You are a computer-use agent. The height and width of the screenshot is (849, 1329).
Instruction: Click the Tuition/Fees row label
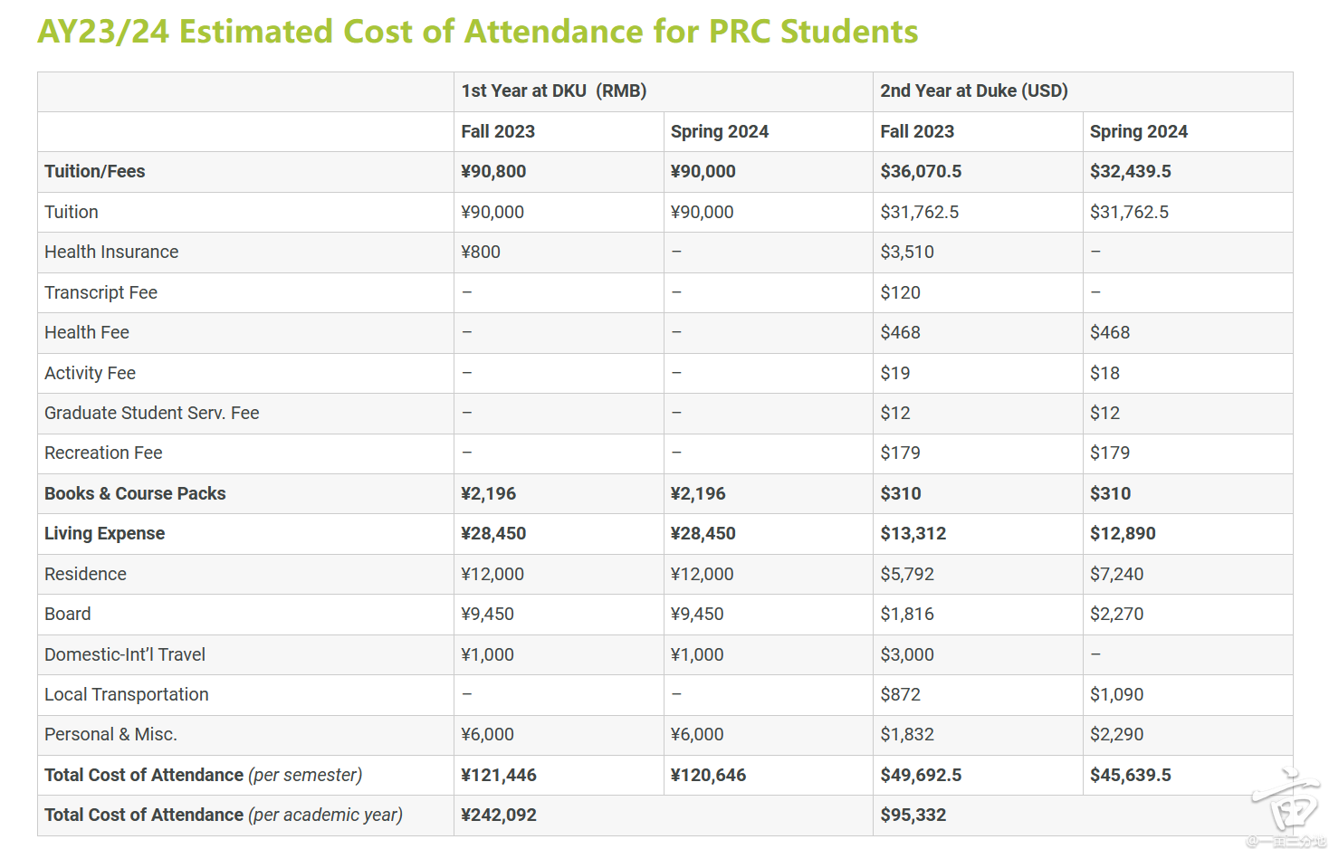95,172
